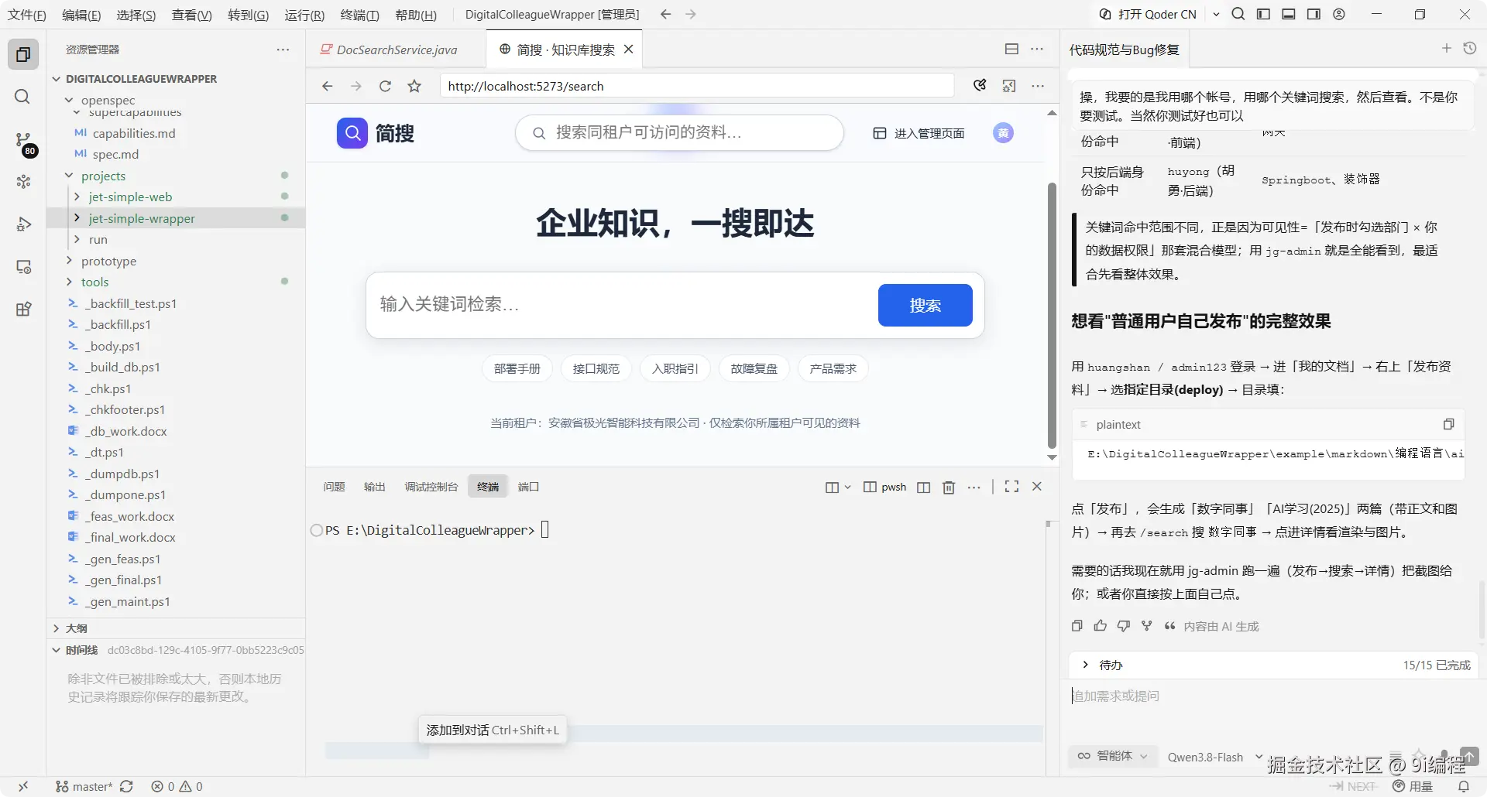Toggle the bottom panel layout button
This screenshot has width=1487, height=797.
pos(1289,14)
